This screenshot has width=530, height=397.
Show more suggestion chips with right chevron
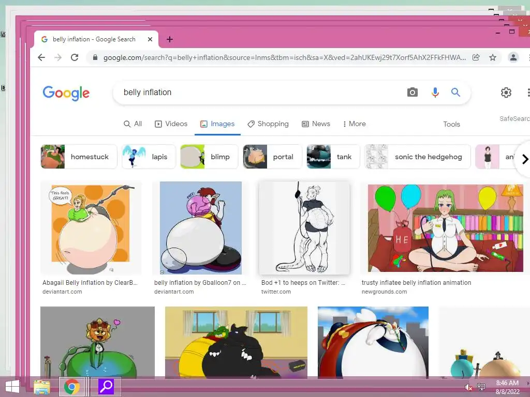click(x=525, y=159)
